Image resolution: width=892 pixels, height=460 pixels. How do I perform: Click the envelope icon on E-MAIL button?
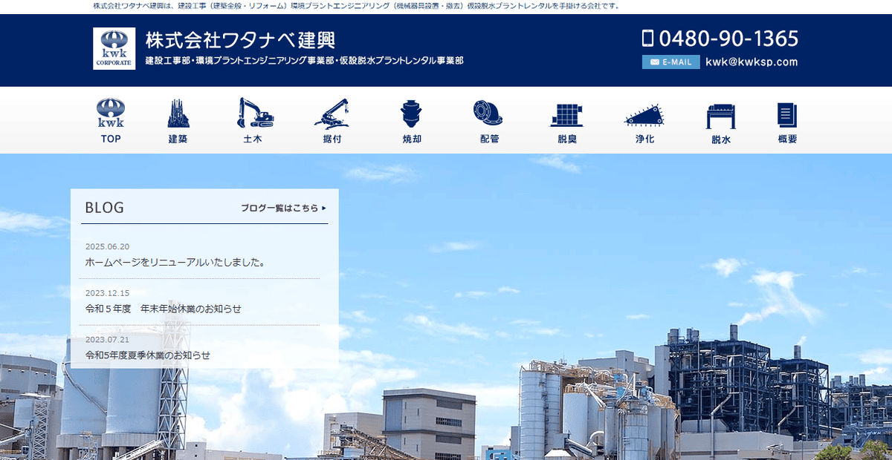click(x=653, y=62)
